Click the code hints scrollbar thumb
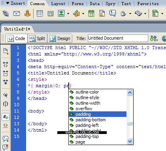Image resolution: width=166 pixels, height=151 pixels. [x=130, y=124]
